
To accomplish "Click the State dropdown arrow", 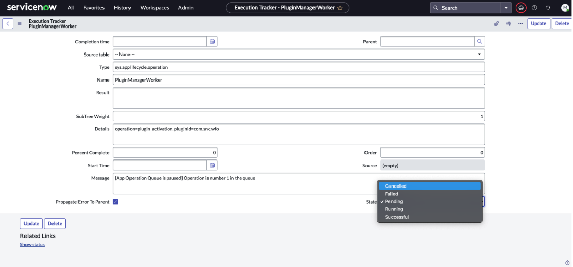I will click(x=483, y=202).
